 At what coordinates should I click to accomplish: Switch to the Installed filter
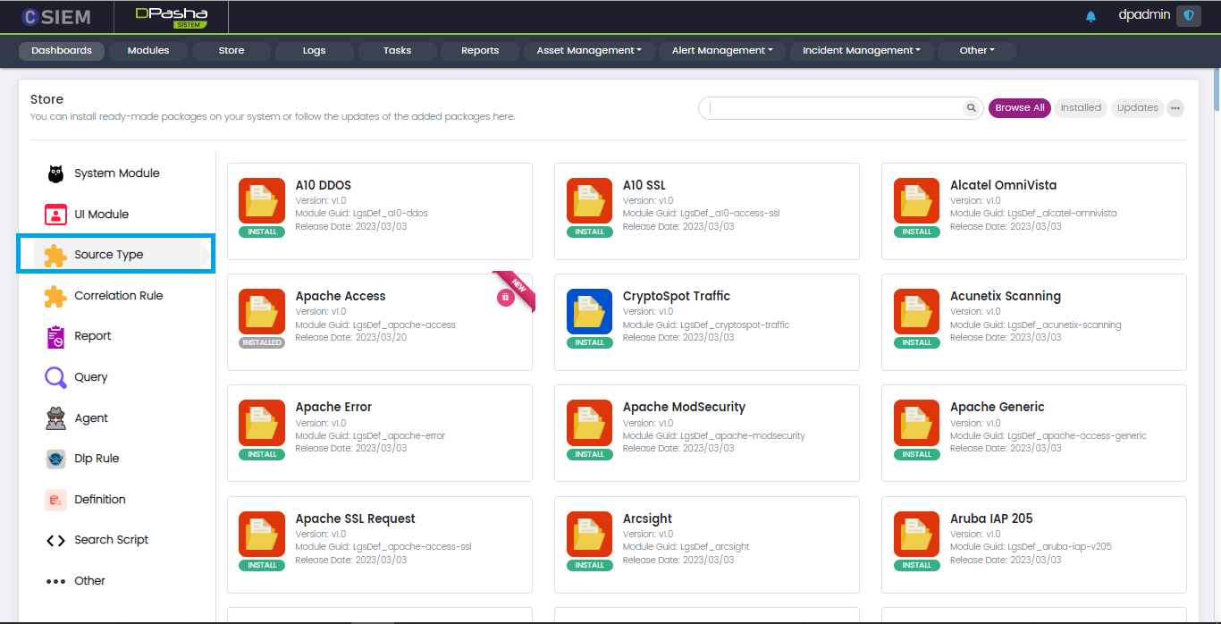click(1081, 108)
